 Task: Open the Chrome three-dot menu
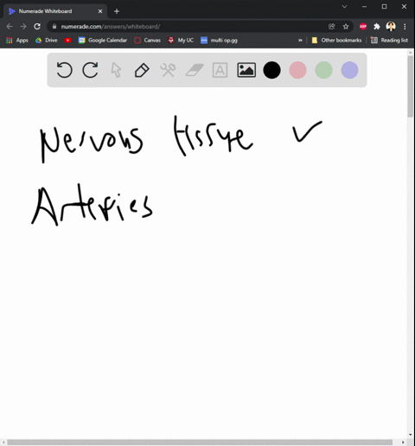pyautogui.click(x=405, y=27)
